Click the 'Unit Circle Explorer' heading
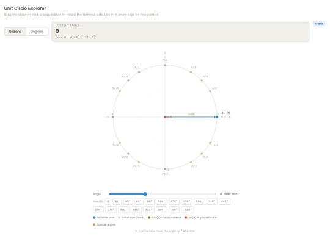 25,8
